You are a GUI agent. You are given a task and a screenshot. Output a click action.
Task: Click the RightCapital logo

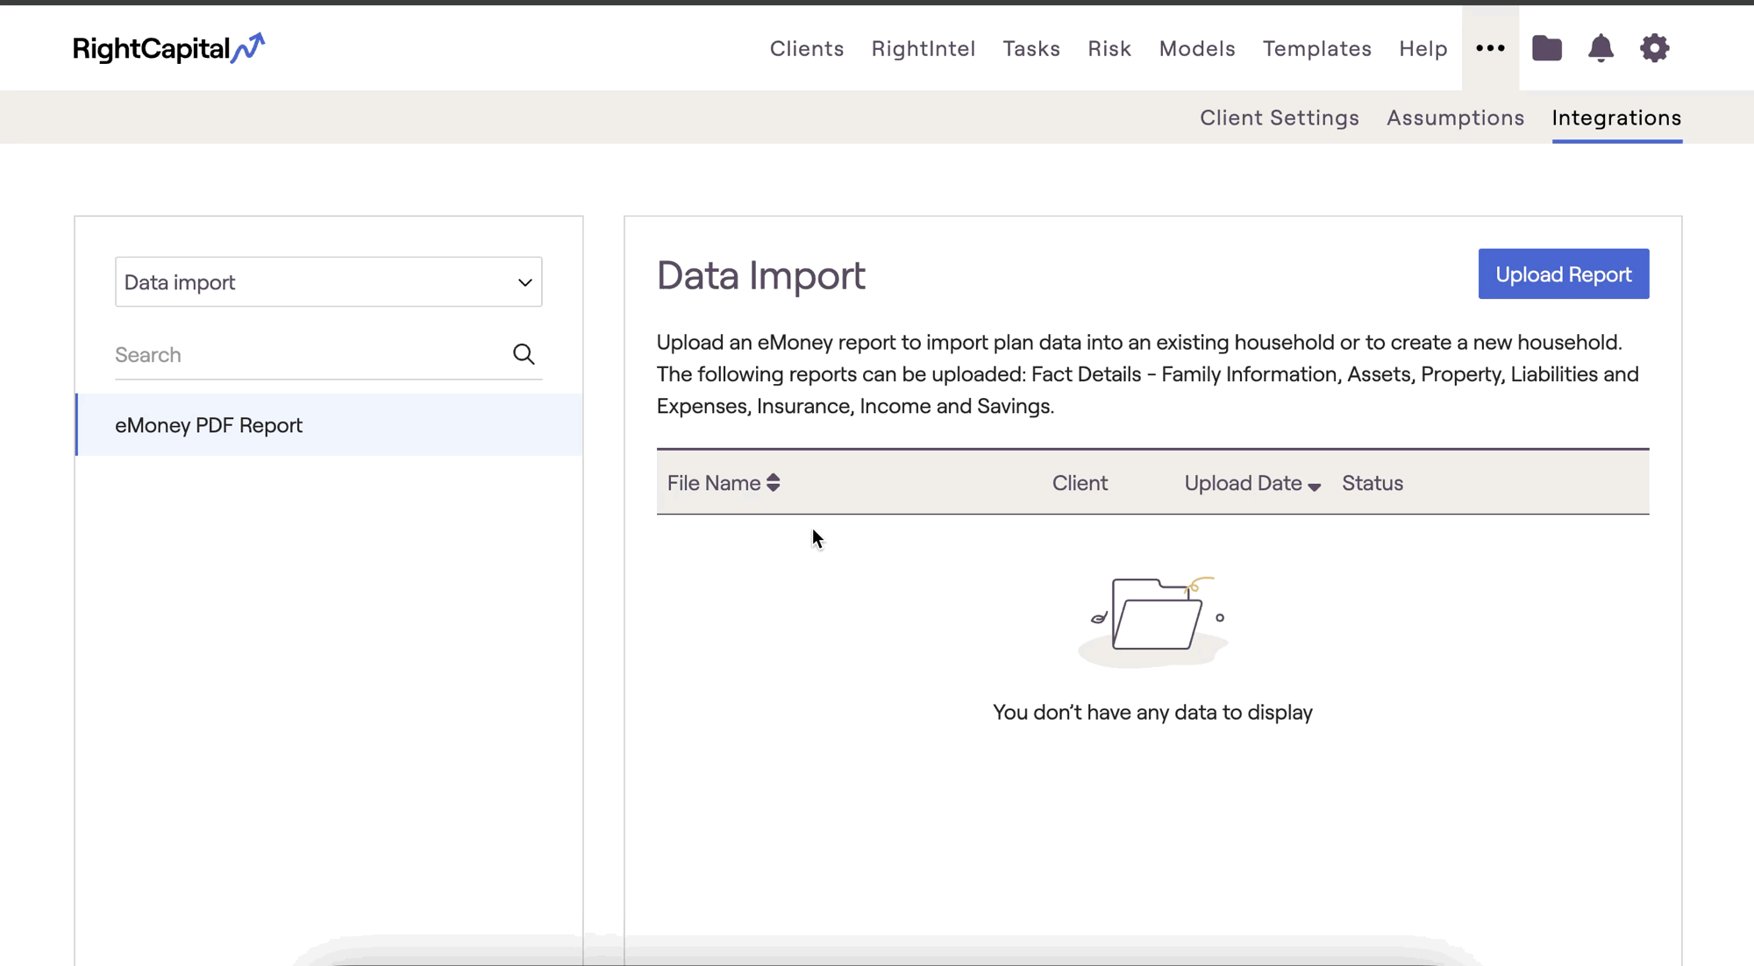pyautogui.click(x=168, y=48)
